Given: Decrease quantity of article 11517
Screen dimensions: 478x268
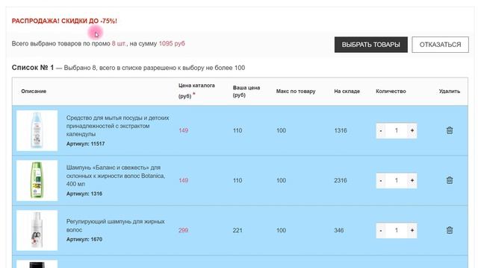Looking at the screenshot, I should 381,131.
